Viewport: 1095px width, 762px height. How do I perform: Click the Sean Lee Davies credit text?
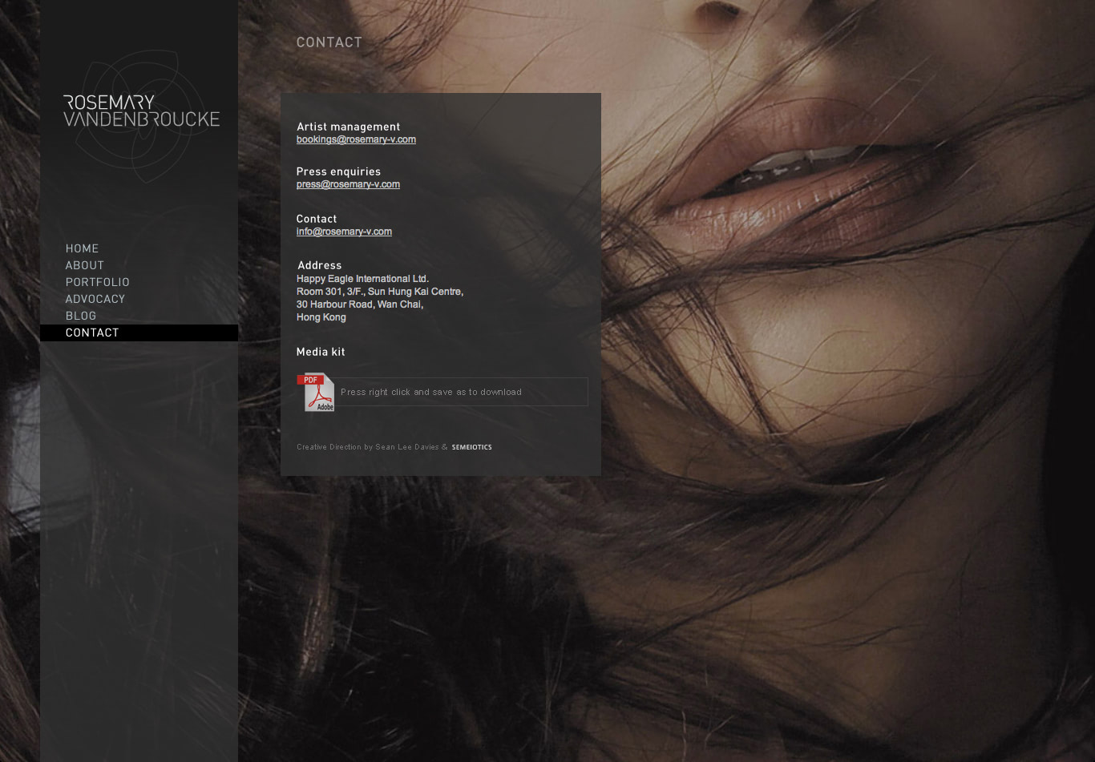pyautogui.click(x=406, y=447)
